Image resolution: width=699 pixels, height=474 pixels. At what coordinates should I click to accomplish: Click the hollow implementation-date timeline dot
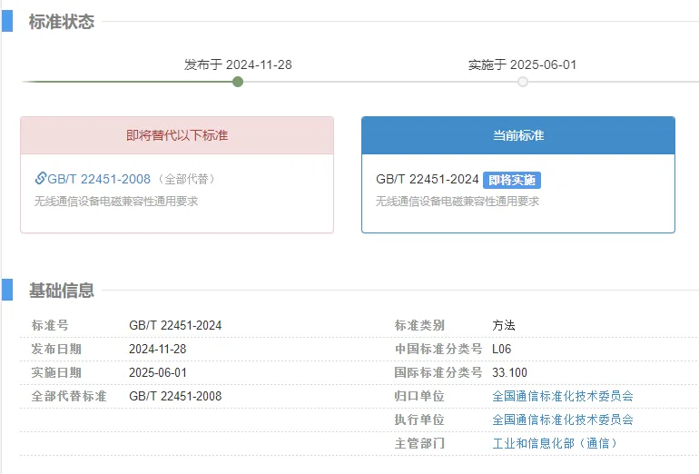[523, 82]
